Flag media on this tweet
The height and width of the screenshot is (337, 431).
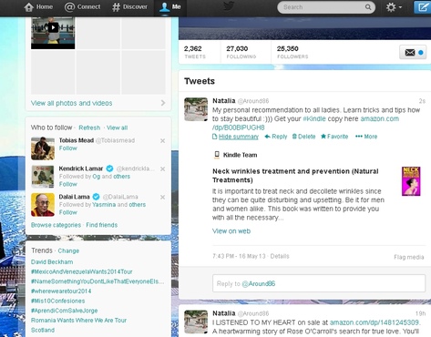(x=409, y=257)
